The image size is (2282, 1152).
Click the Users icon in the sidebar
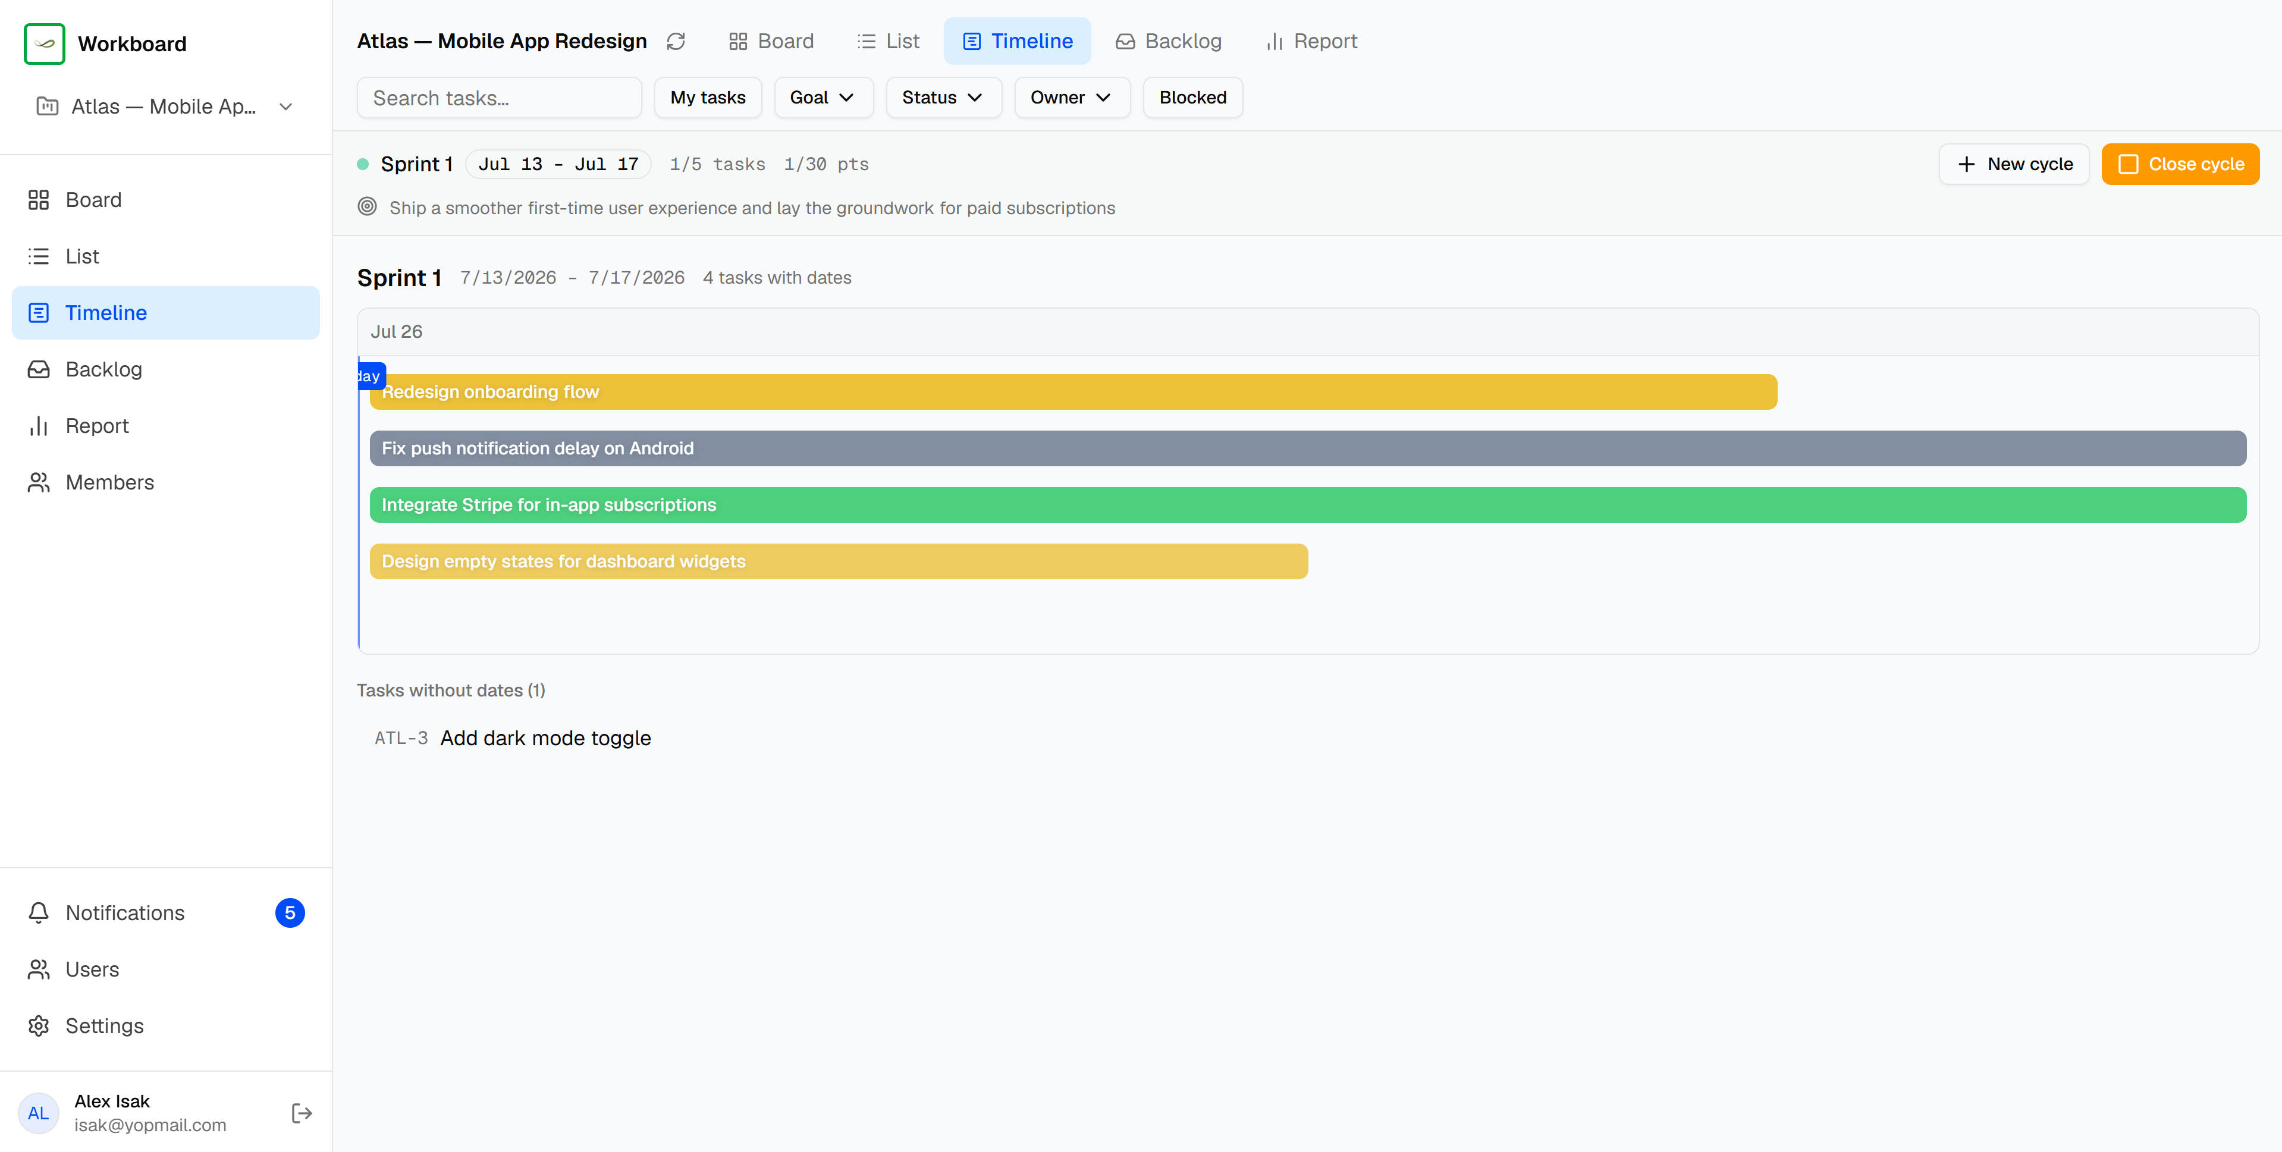pyautogui.click(x=38, y=971)
